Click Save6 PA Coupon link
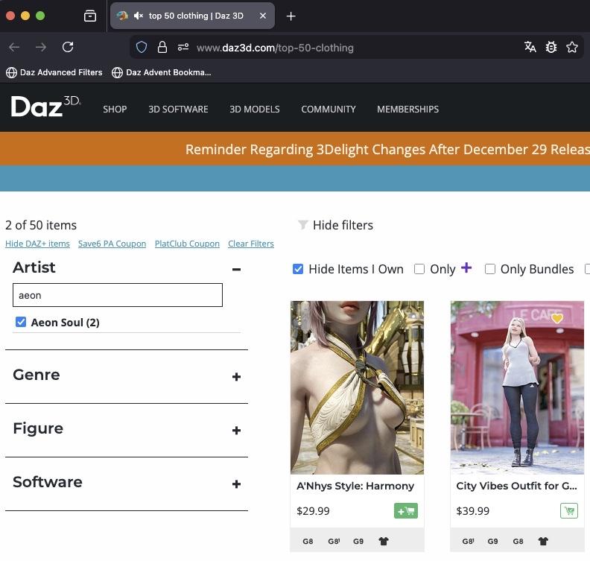590x561 pixels. coord(112,244)
